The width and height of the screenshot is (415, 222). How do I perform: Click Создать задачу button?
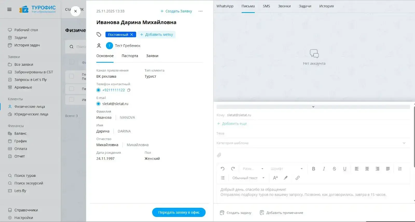[236, 213]
